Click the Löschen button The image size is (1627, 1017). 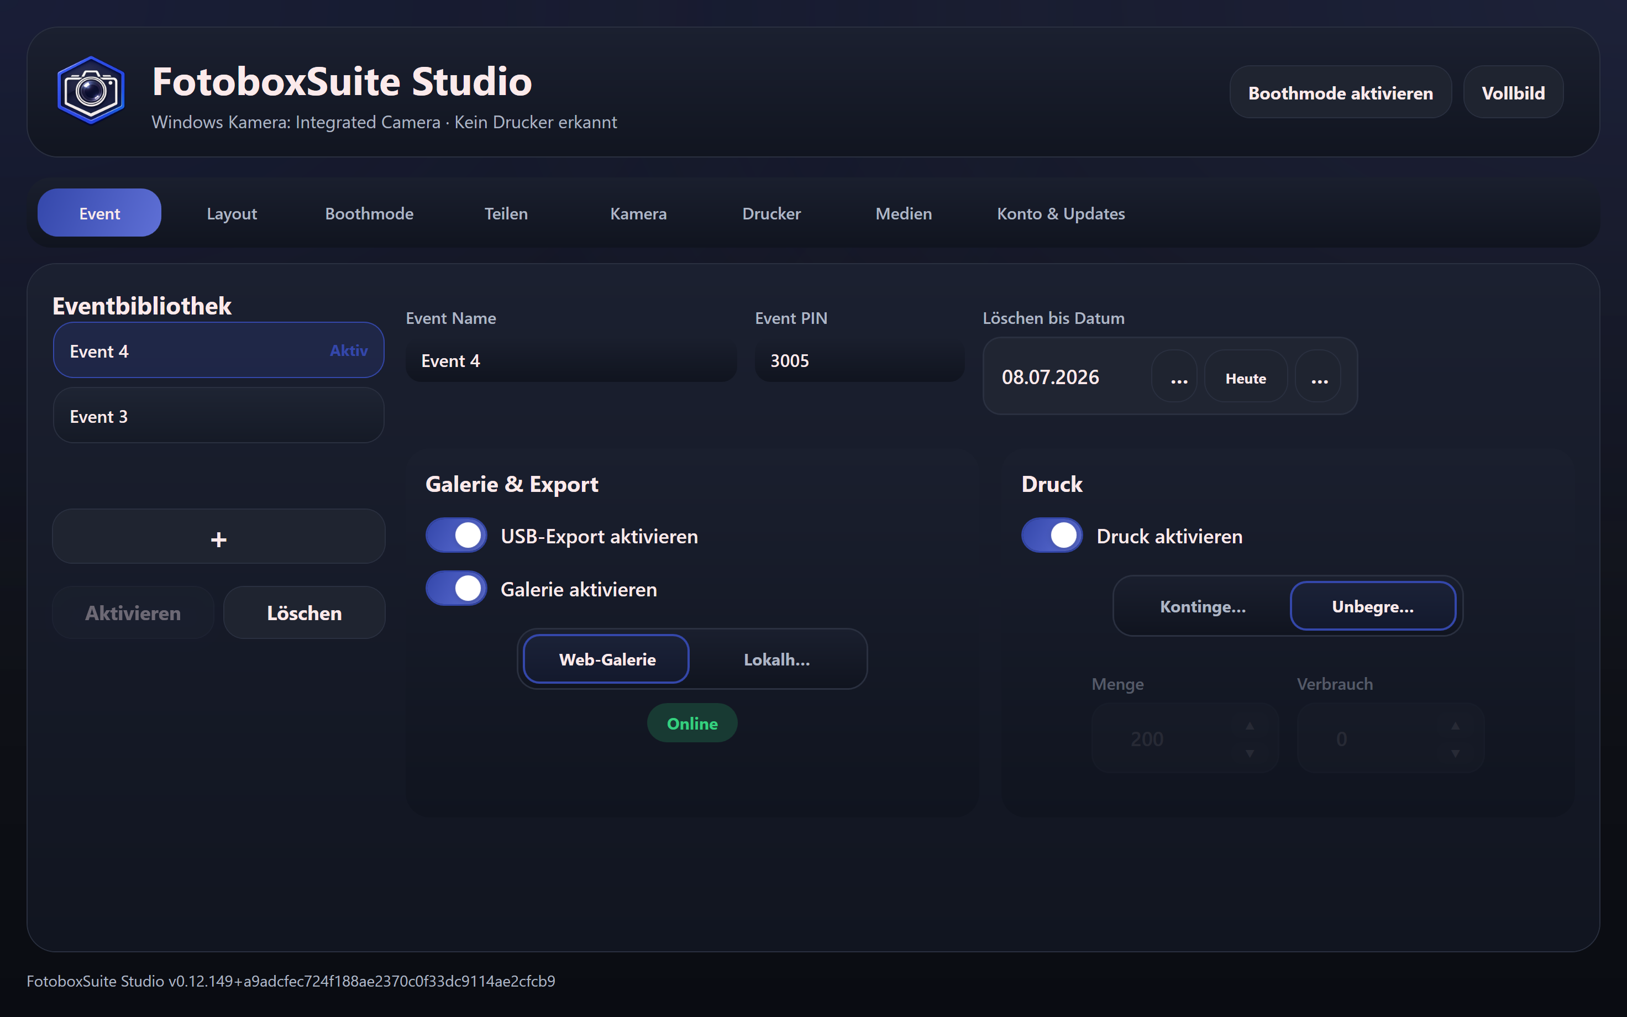tap(304, 612)
